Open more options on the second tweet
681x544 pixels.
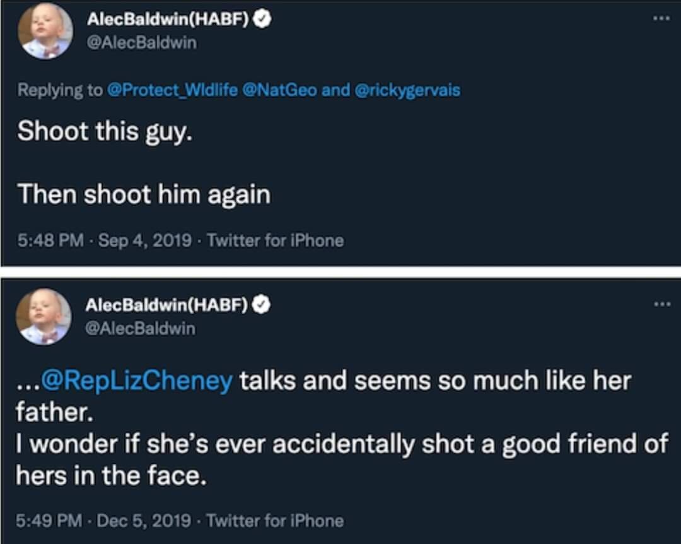point(661,304)
